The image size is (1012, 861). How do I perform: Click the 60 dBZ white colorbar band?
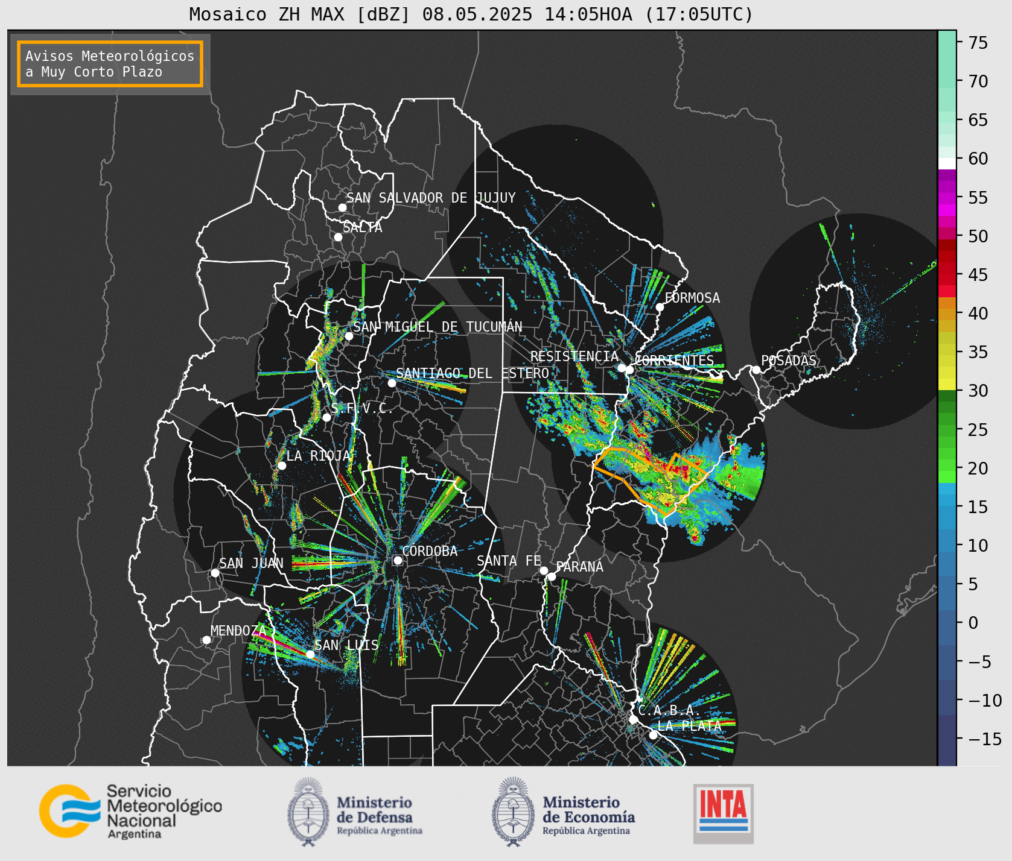pos(947,163)
